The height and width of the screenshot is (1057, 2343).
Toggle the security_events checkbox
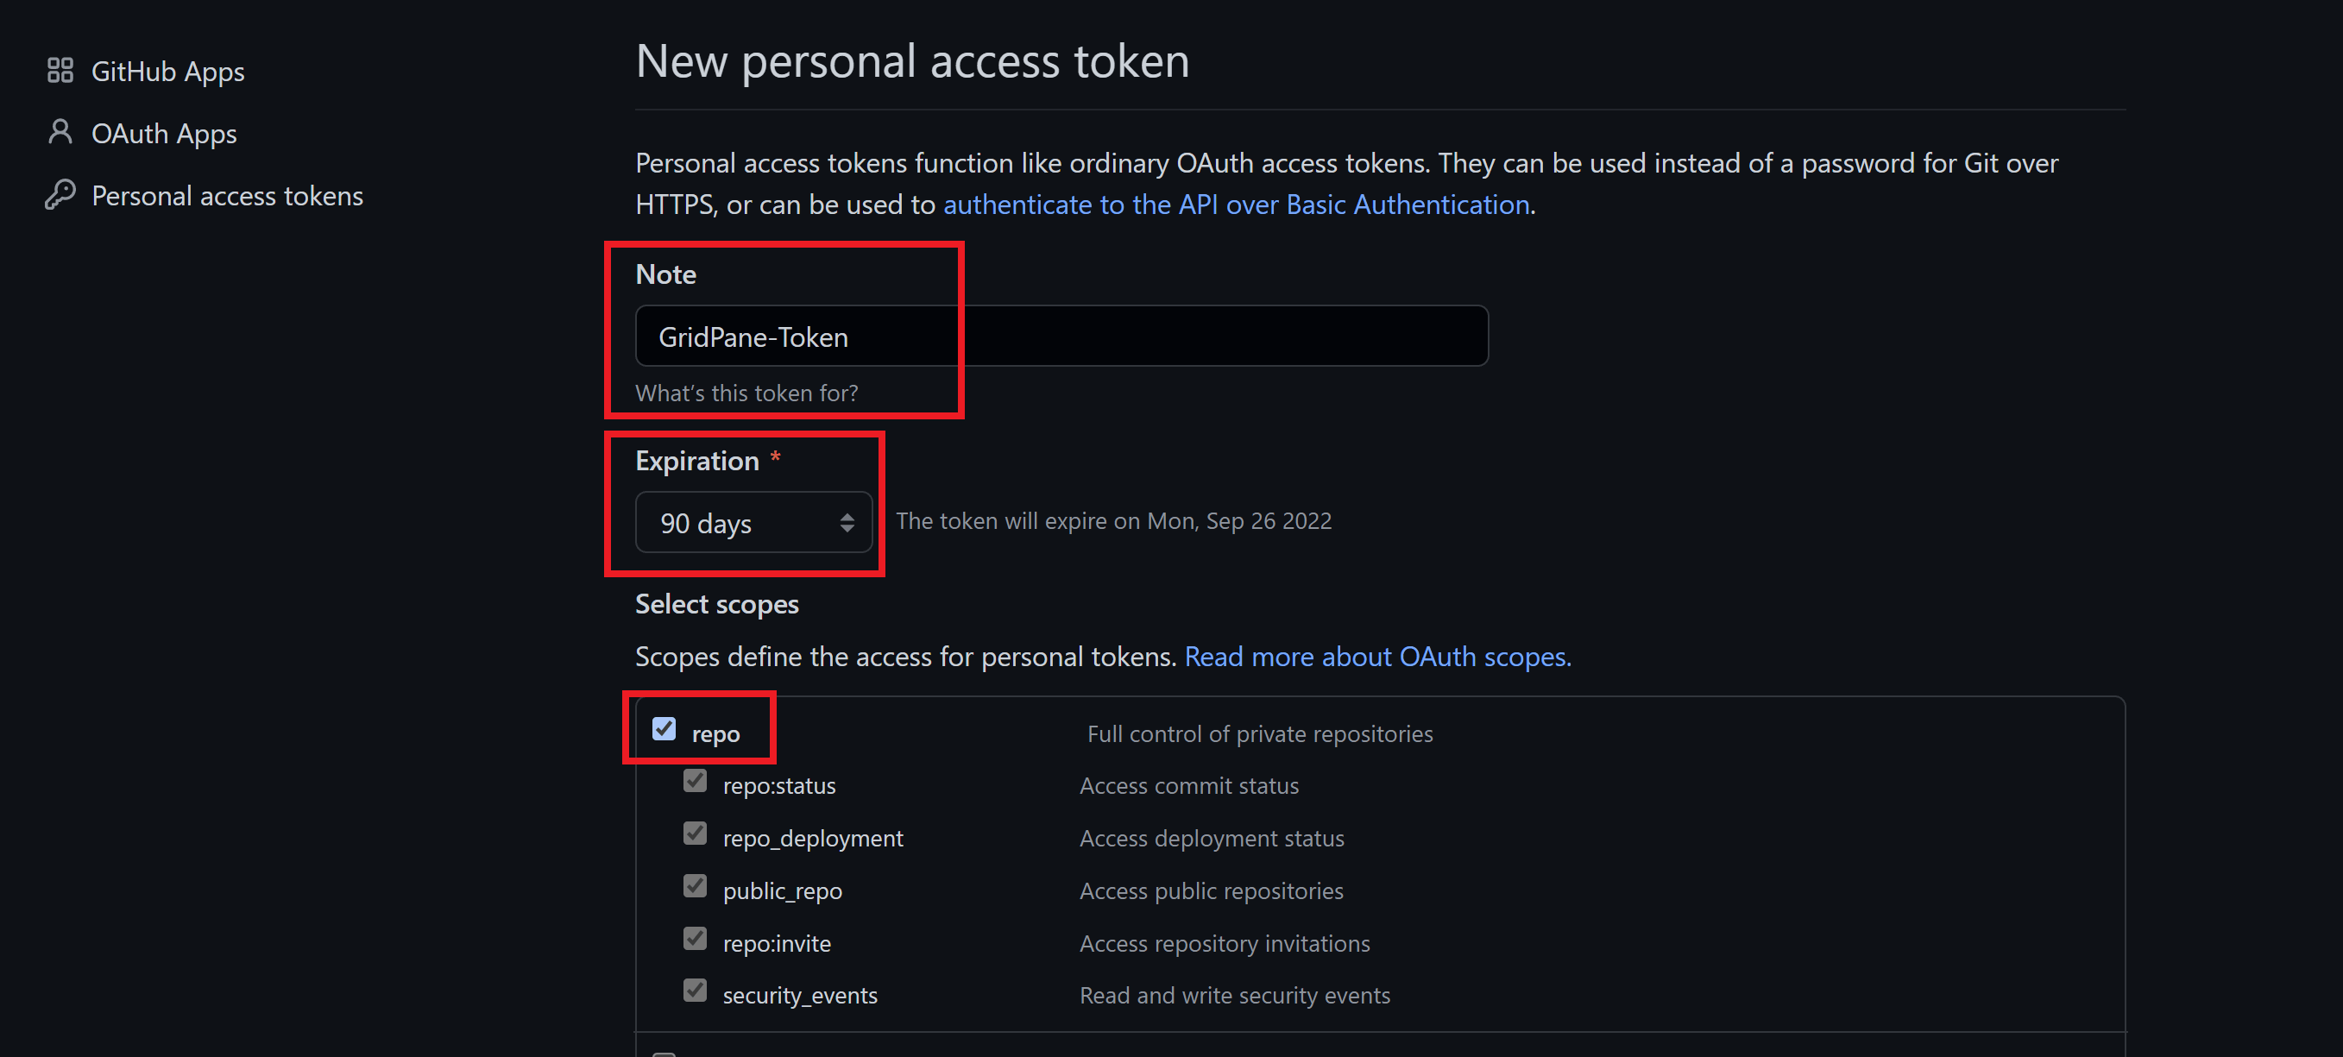click(695, 991)
